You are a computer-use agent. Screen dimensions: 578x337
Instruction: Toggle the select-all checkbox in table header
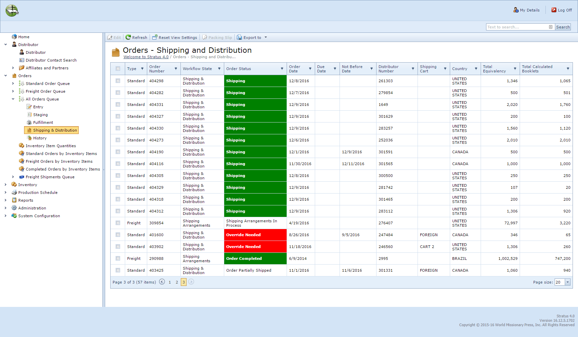[118, 68]
